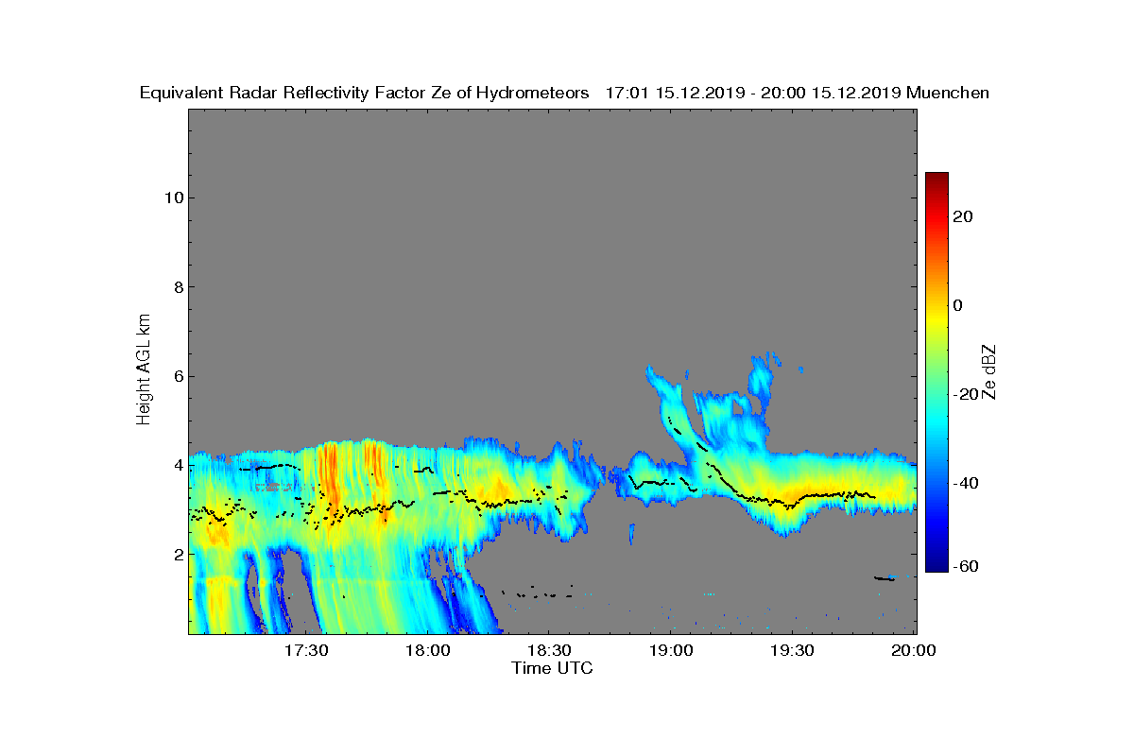Viewport: 1134px width, 756px height.
Task: Click the Ze dBZ color scale bar
Action: (x=936, y=372)
